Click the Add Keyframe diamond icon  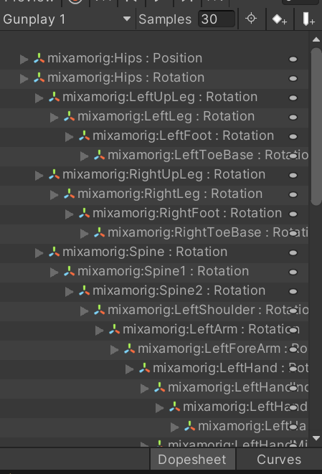pos(280,19)
